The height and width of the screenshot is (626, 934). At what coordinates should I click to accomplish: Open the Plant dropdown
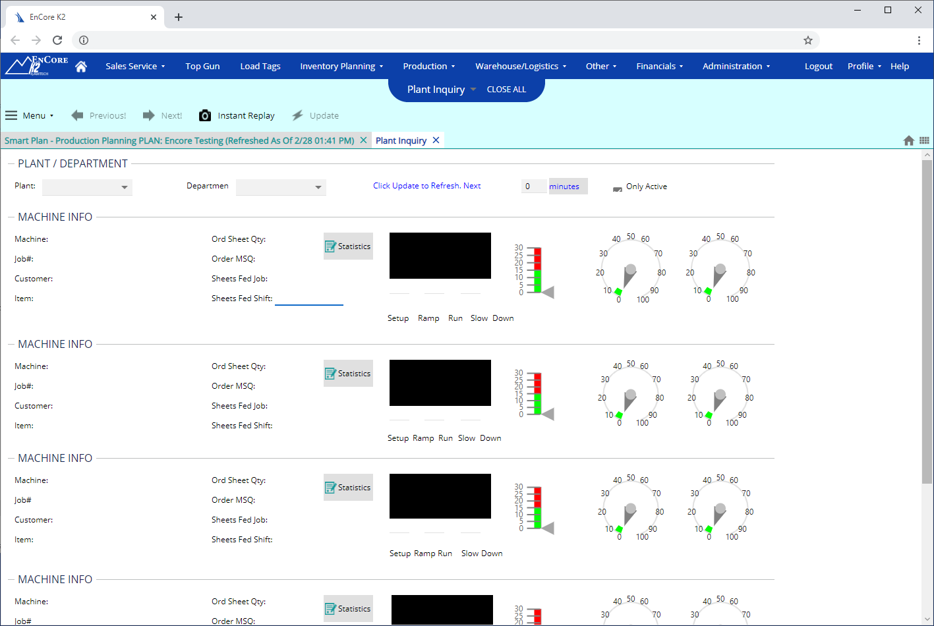point(87,188)
